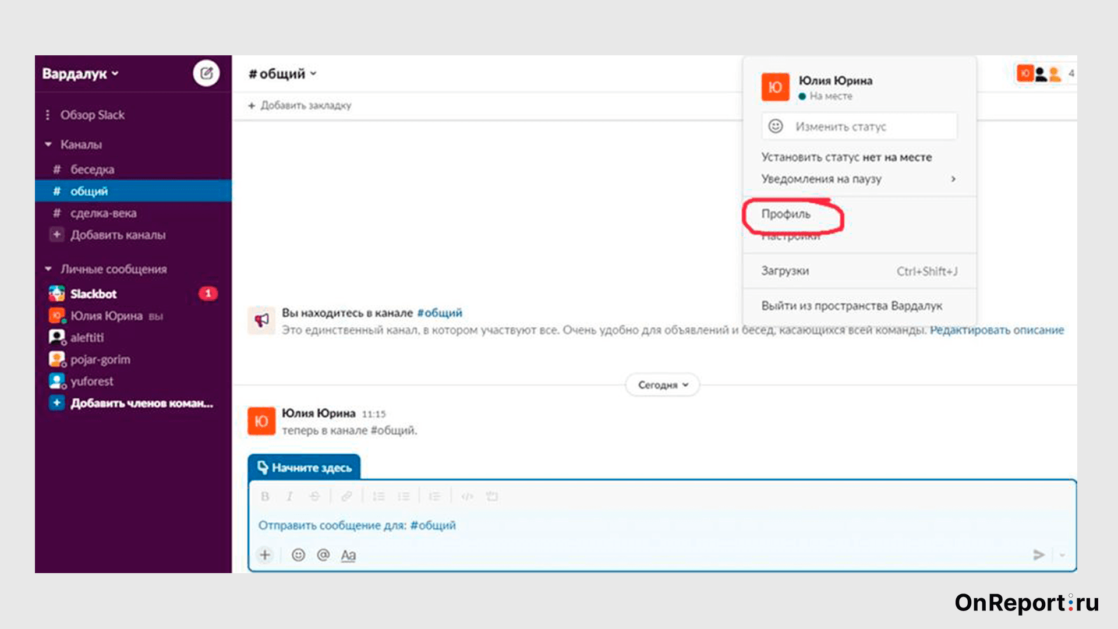Select Профиль in the menu
The height and width of the screenshot is (629, 1118).
pos(786,214)
